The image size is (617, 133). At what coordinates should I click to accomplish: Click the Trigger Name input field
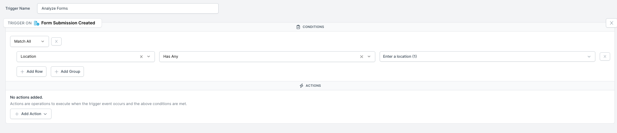pyautogui.click(x=128, y=9)
